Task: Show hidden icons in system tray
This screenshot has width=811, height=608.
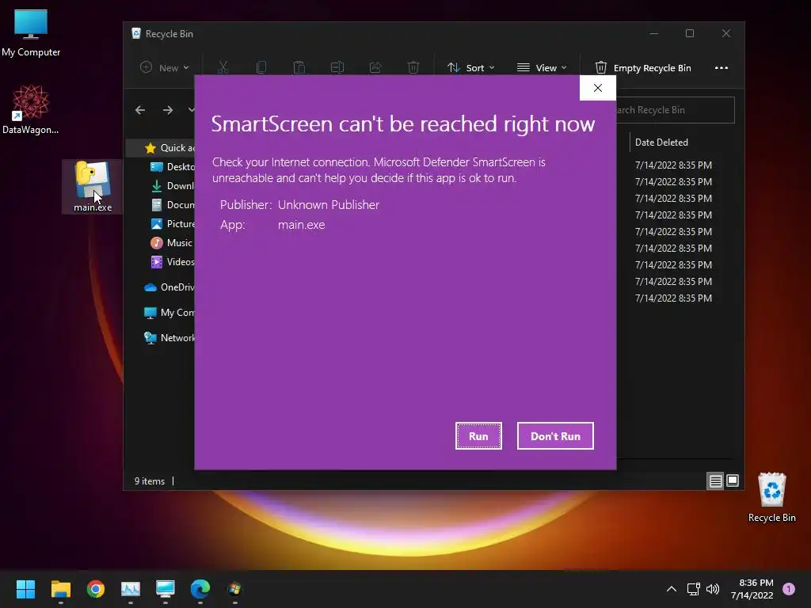Action: (672, 589)
